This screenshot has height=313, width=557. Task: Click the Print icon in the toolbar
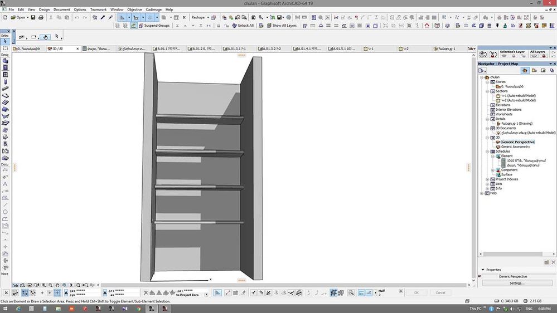coord(41,17)
